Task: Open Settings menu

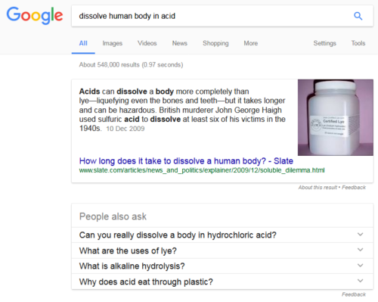Action: coord(324,43)
